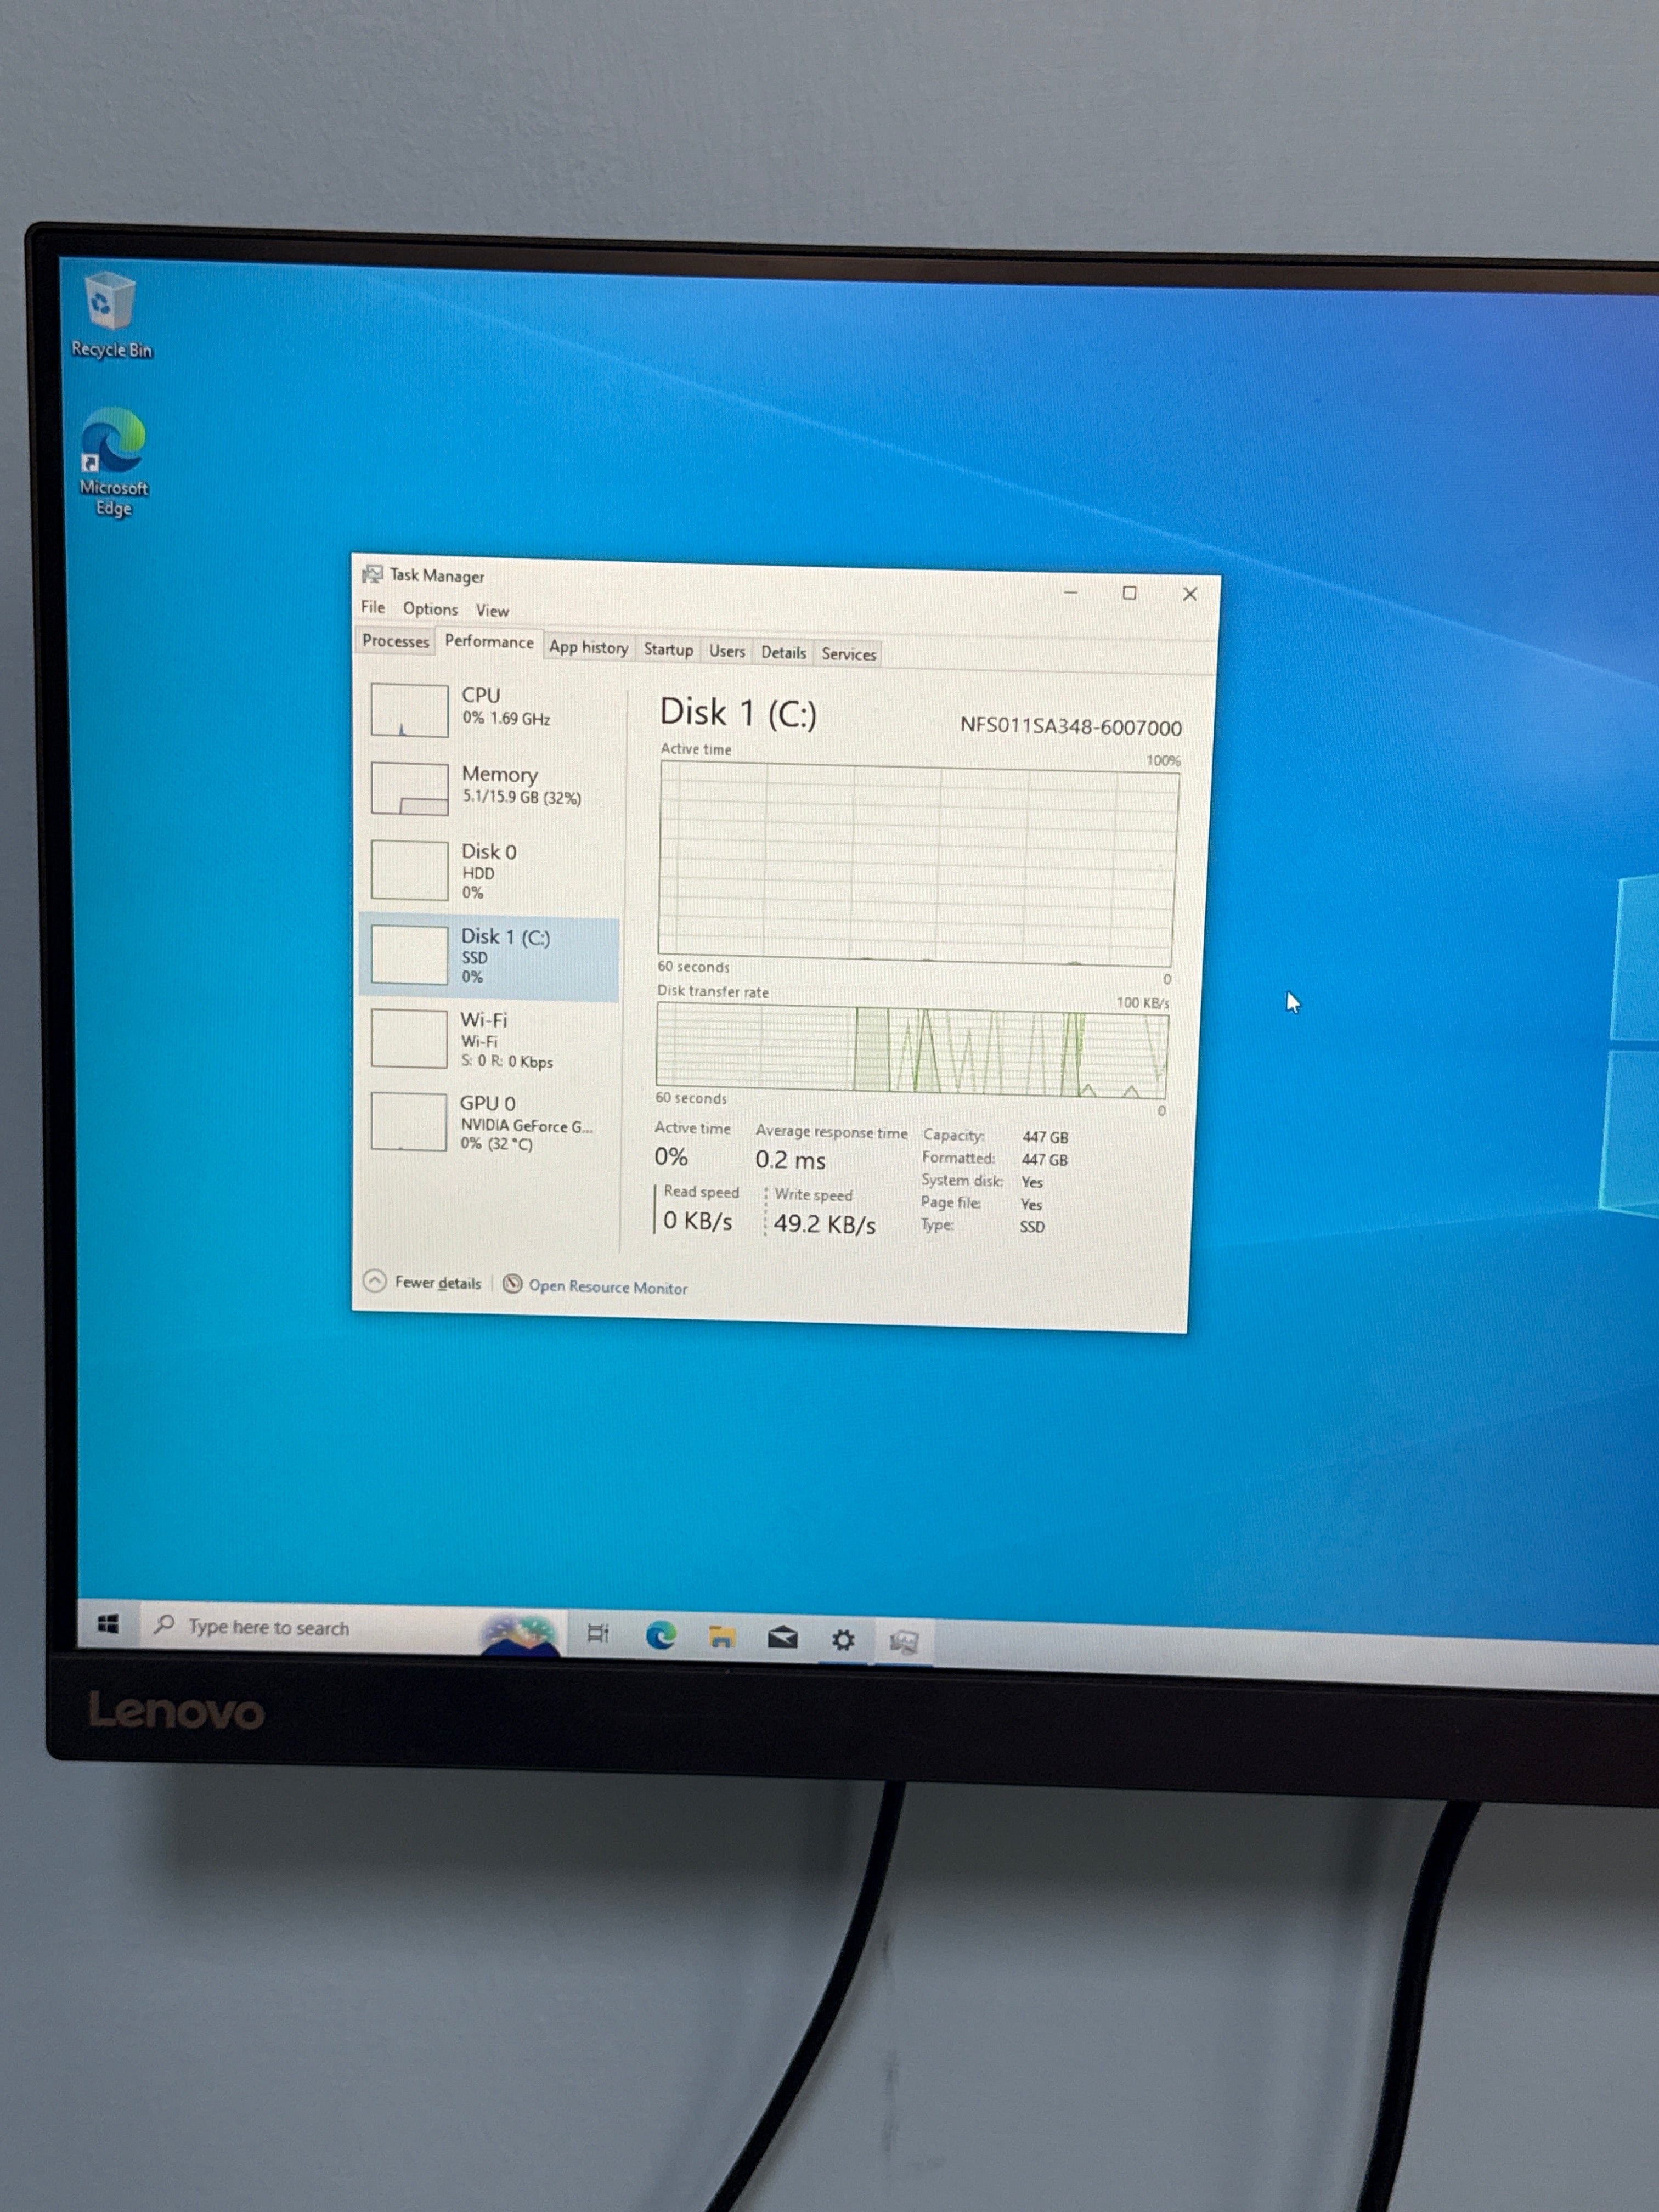Click the CPU mini graph thumbnail
This screenshot has height=2212, width=1659.
click(409, 710)
